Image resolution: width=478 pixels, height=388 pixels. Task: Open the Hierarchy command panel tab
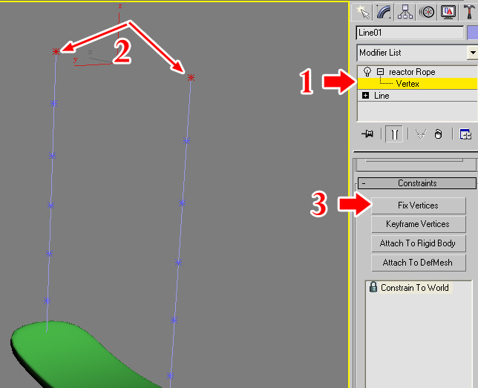click(x=405, y=12)
